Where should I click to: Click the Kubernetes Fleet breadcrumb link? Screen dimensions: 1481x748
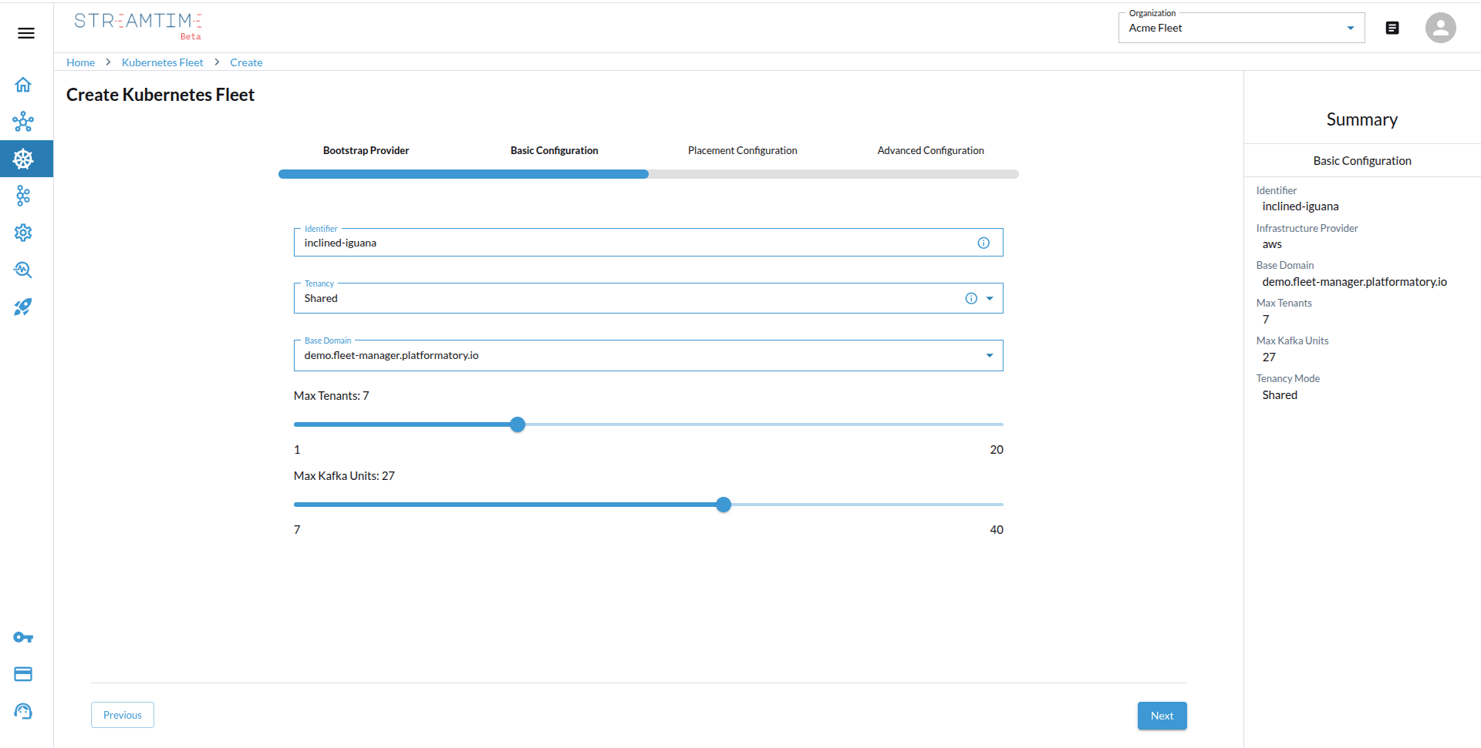click(x=162, y=62)
